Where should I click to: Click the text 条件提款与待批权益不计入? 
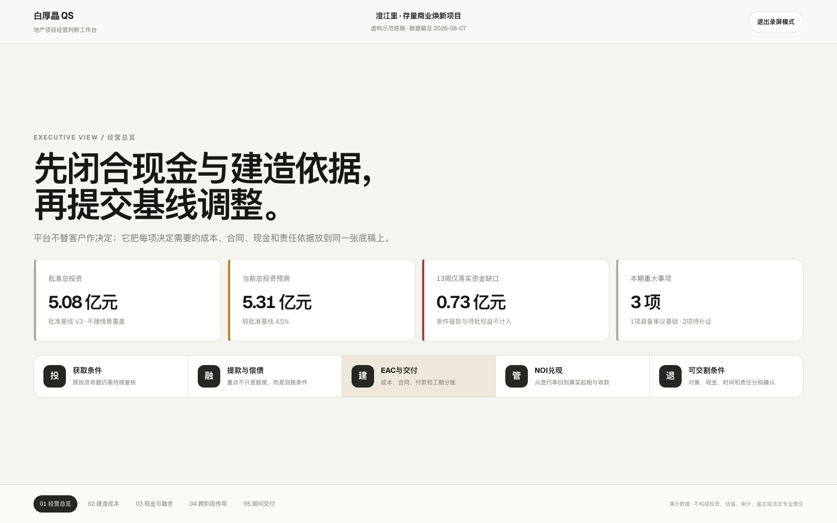point(474,322)
